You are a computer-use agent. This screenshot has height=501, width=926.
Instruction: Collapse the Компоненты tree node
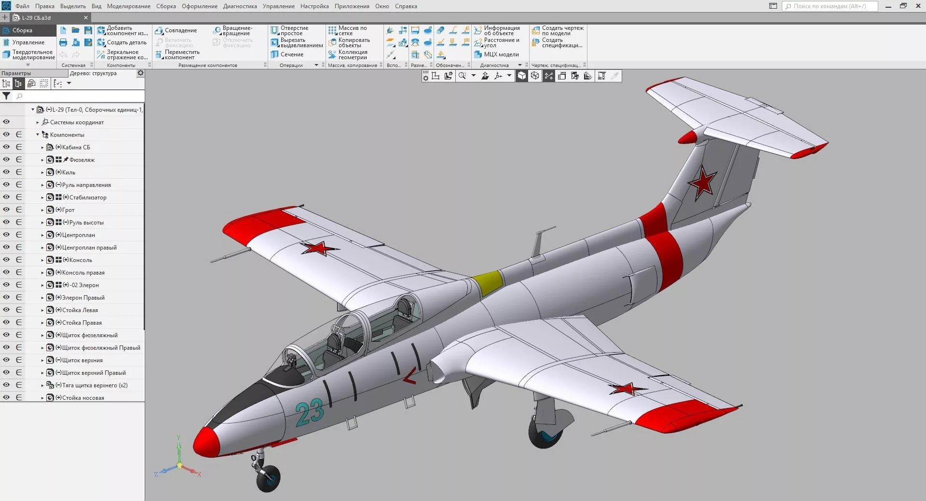(38, 135)
